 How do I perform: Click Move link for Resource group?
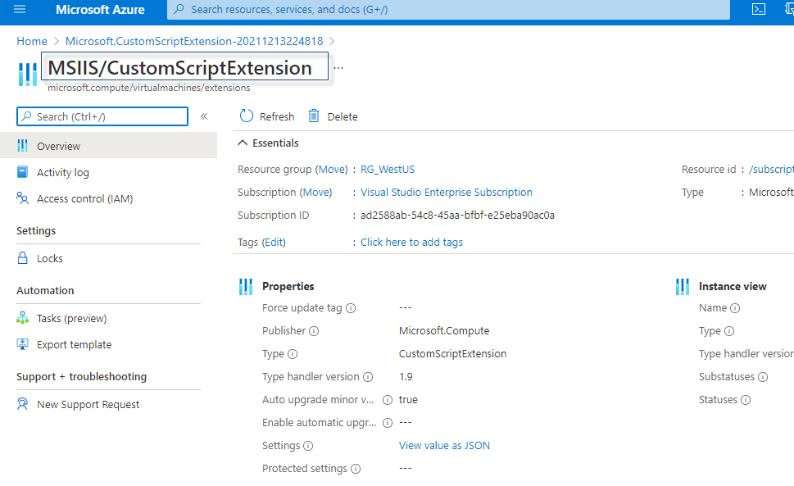tap(332, 169)
